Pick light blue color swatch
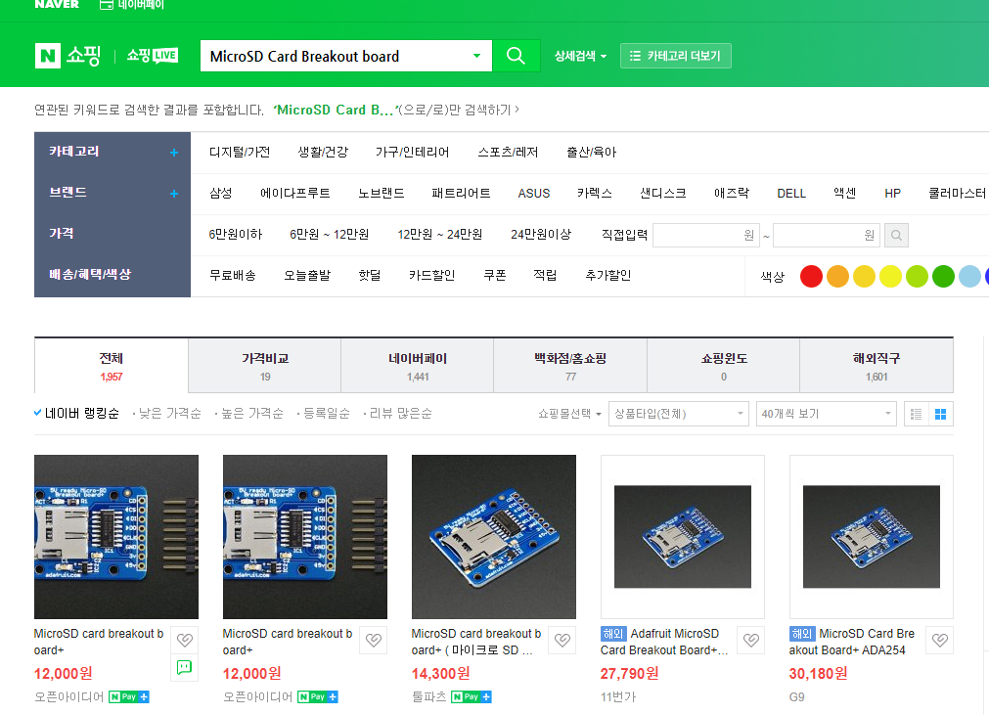The width and height of the screenshot is (989, 715). point(969,276)
